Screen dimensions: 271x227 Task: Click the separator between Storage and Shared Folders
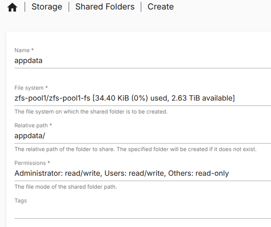click(69, 7)
